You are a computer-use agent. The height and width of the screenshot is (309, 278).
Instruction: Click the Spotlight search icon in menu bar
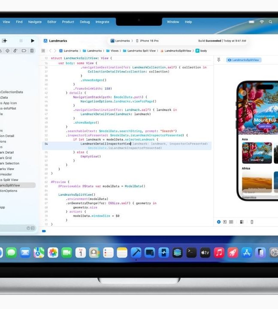pos(271,22)
